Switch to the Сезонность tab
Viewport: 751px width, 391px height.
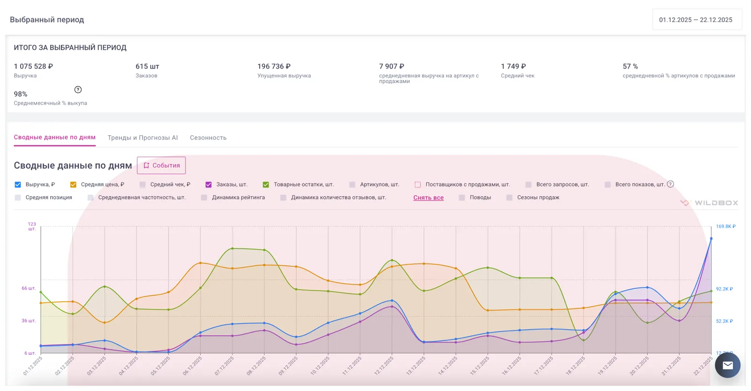pyautogui.click(x=208, y=138)
